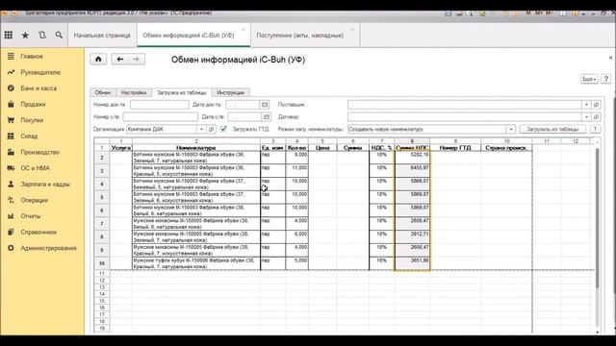Image resolution: width=616 pixels, height=346 pixels.
Task: Go forward with right arrow button
Action: (136, 60)
